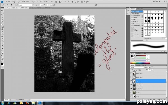The height and width of the screenshot is (105, 168).
Task: Open the layer Opacity arrow in Layers panel
Action: [x=152, y=67]
